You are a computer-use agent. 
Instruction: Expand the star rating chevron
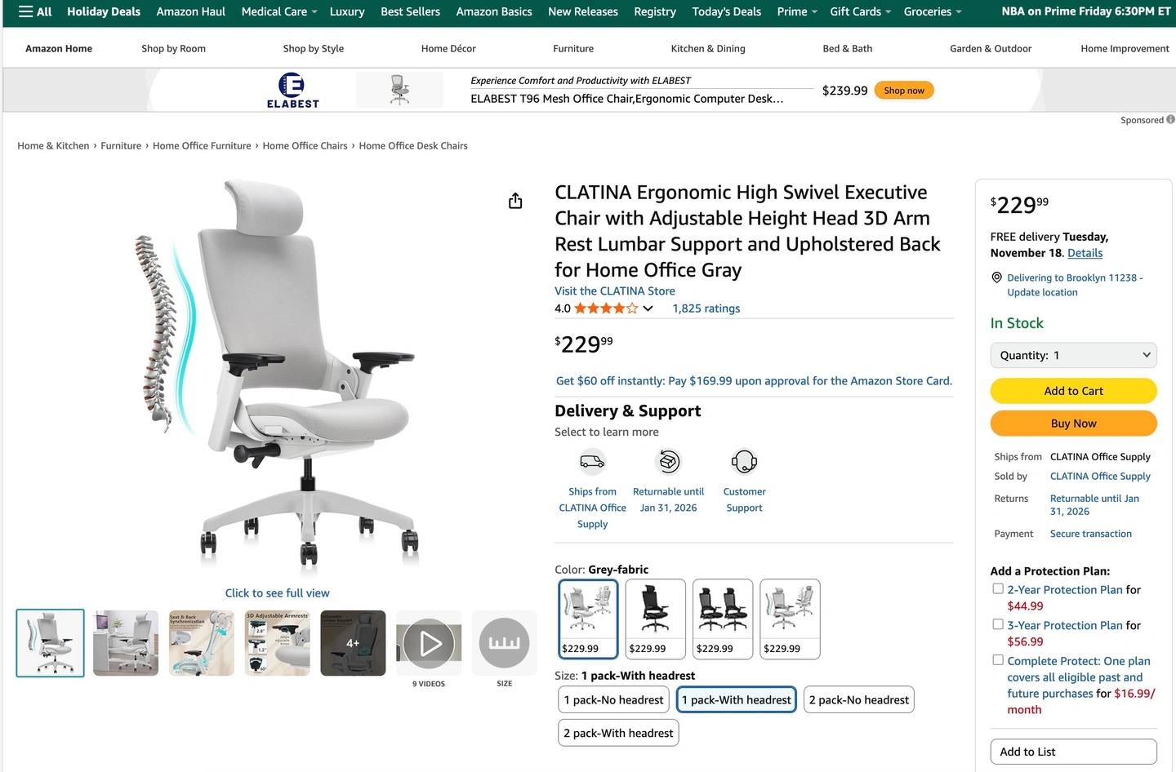(648, 308)
